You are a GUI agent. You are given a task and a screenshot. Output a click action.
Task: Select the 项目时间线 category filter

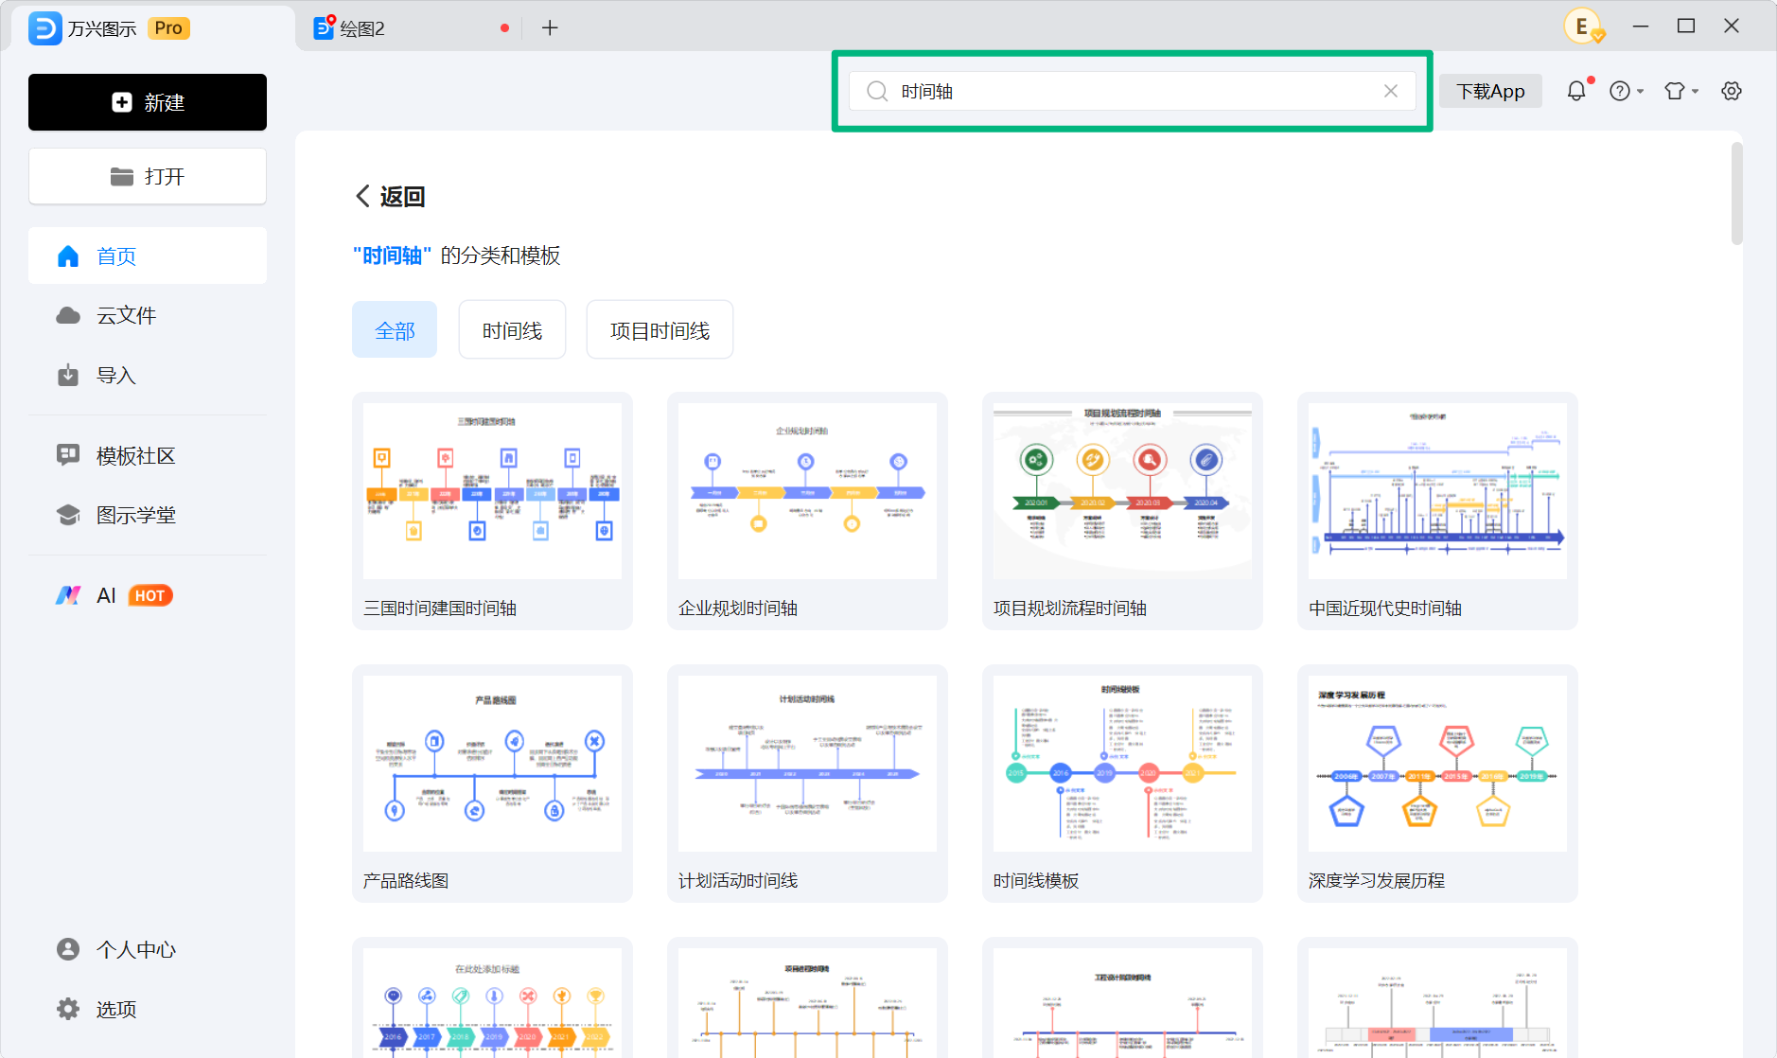(x=660, y=330)
